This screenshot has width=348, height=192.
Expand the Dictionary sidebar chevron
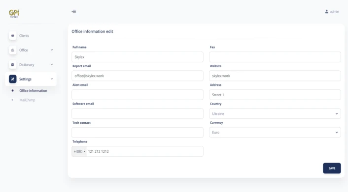pyautogui.click(x=52, y=65)
